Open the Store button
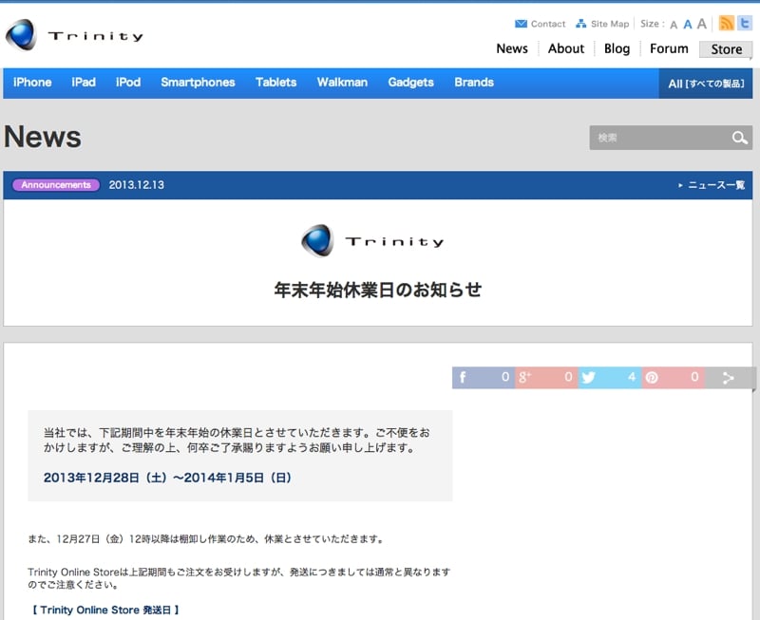 pos(726,49)
